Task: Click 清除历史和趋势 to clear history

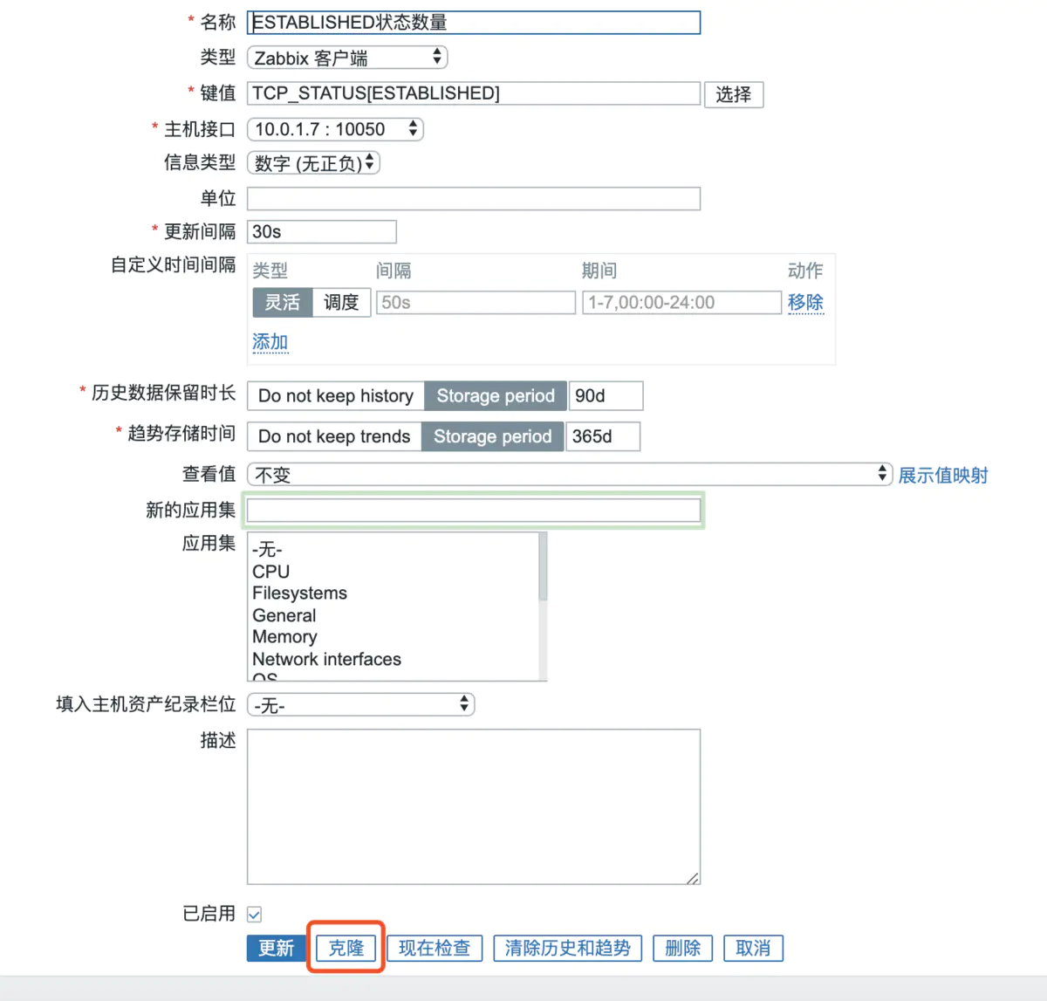Action: click(567, 948)
